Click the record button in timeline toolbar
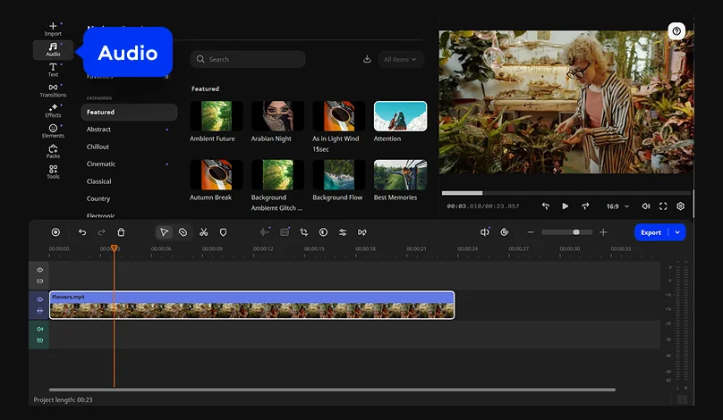Image resolution: width=723 pixels, height=420 pixels. (x=55, y=232)
